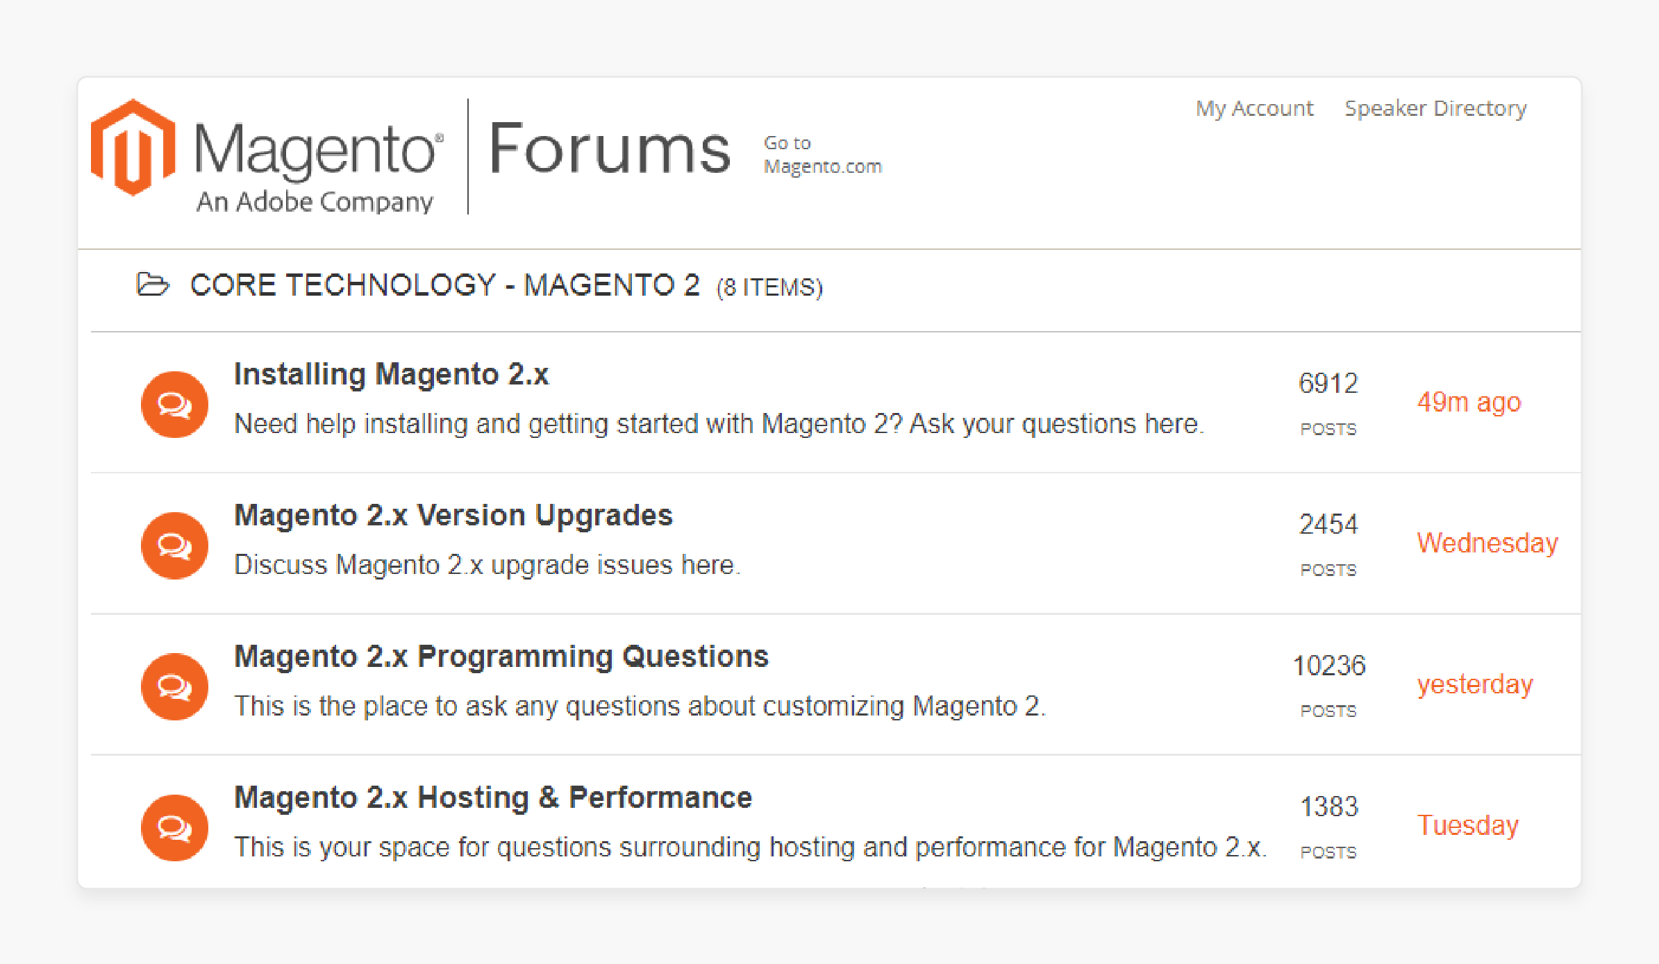Viewport: 1659px width, 964px height.
Task: Click description about hosting and performance questions
Action: pos(750,847)
